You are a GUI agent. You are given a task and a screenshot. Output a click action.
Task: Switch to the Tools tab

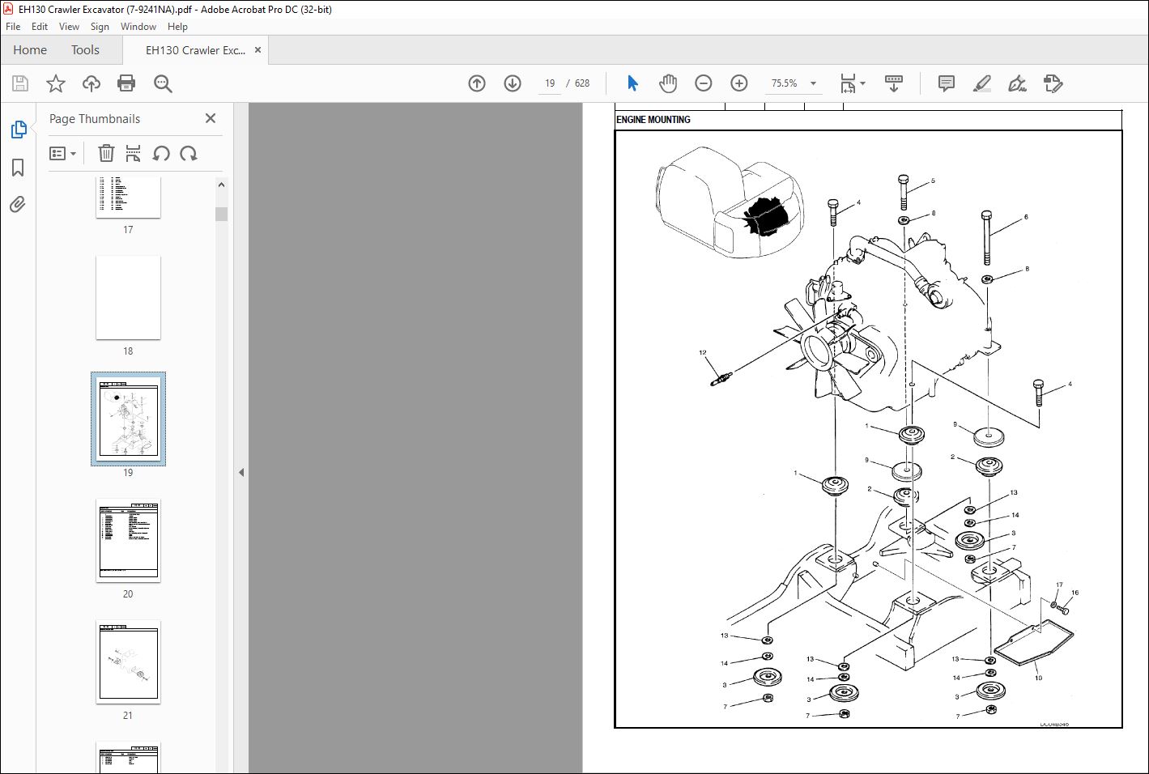pyautogui.click(x=85, y=50)
